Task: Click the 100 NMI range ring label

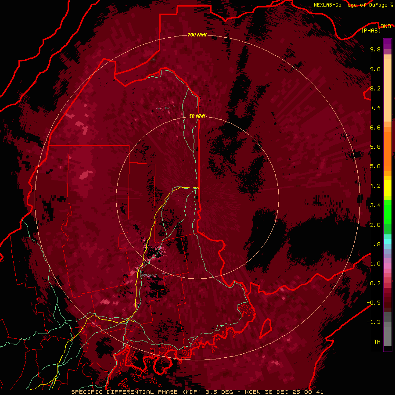Action: click(197, 35)
